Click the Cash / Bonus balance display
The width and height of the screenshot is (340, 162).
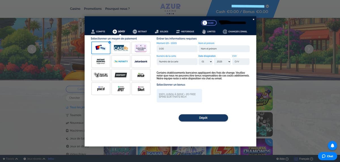pyautogui.click(x=242, y=12)
